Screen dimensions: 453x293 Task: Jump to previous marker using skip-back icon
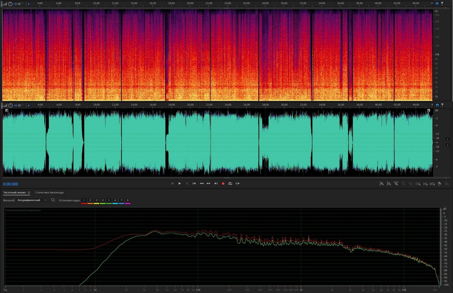[194, 183]
